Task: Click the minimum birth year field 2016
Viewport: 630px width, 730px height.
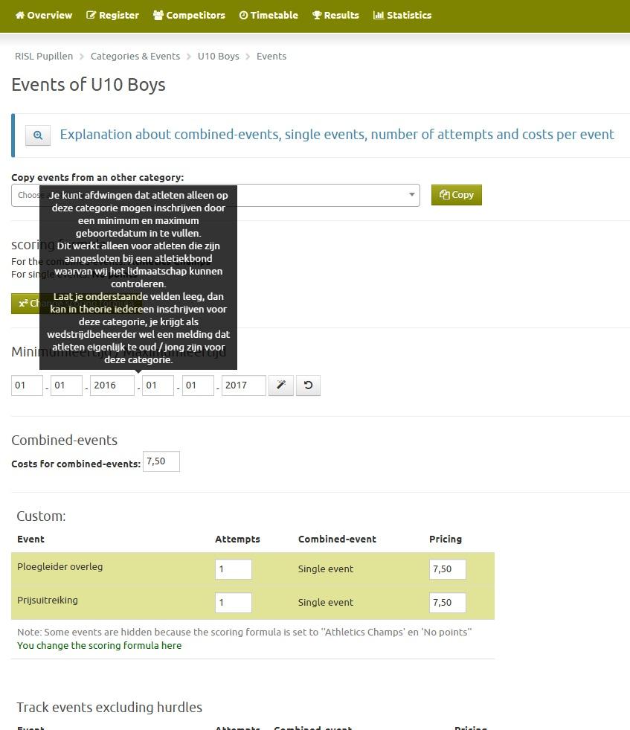Action: click(x=112, y=385)
